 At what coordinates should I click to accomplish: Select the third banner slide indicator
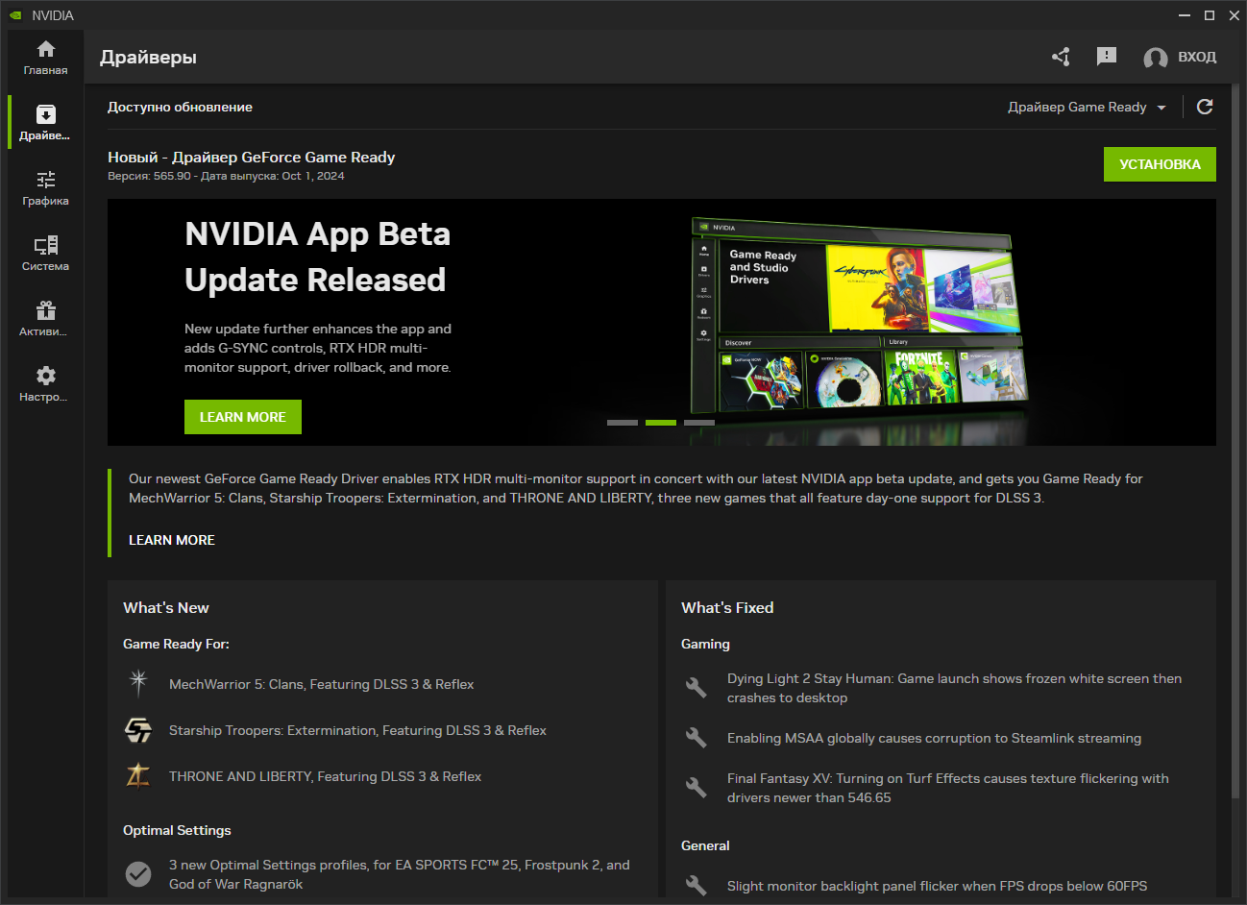click(x=699, y=423)
